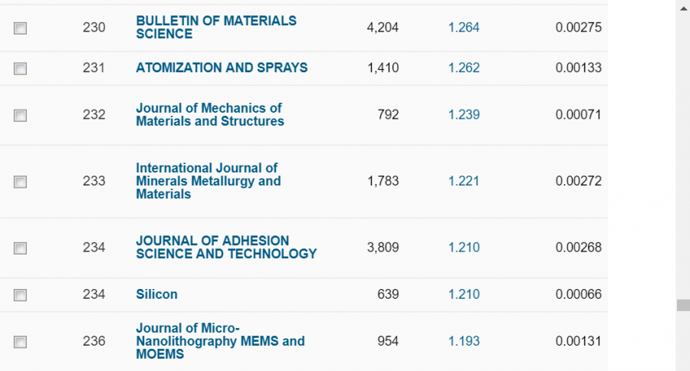This screenshot has width=690, height=371.
Task: Open the Silicon journal title link
Action: click(x=156, y=294)
